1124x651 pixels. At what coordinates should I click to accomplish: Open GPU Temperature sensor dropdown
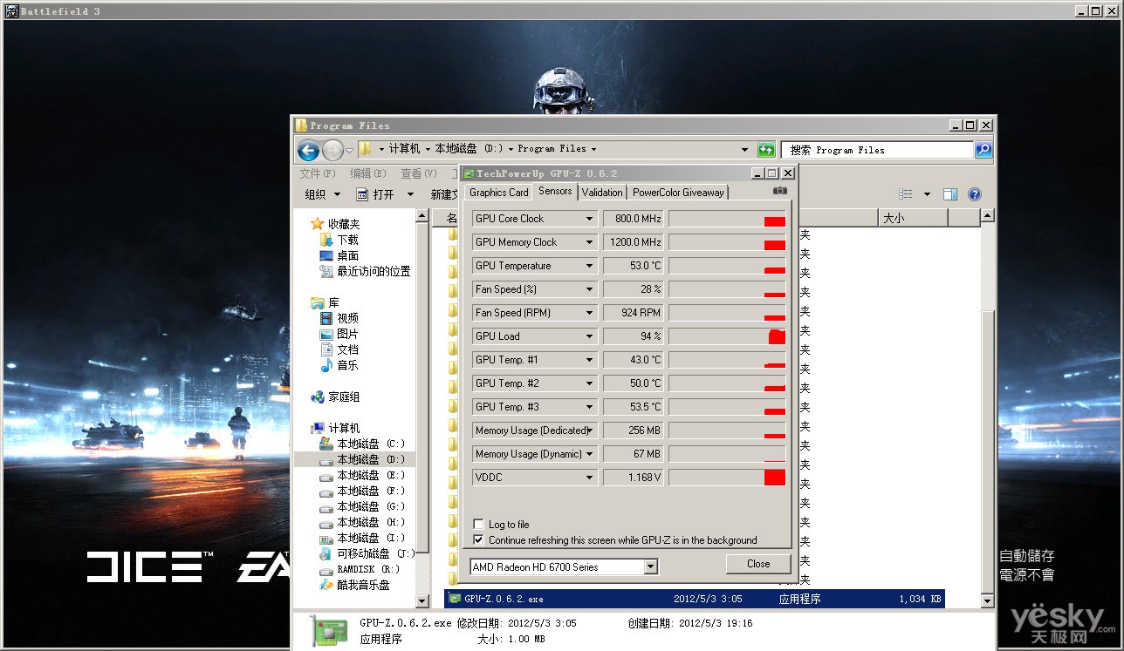(x=589, y=266)
